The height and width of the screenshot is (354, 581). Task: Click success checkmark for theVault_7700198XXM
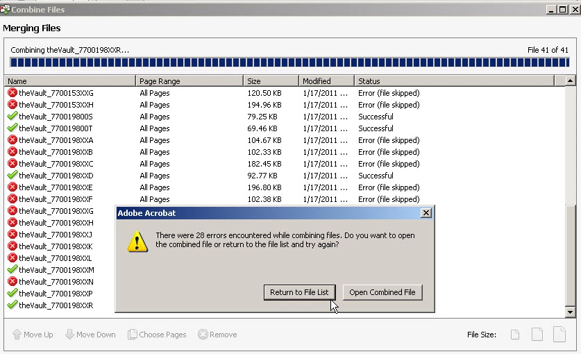[12, 269]
